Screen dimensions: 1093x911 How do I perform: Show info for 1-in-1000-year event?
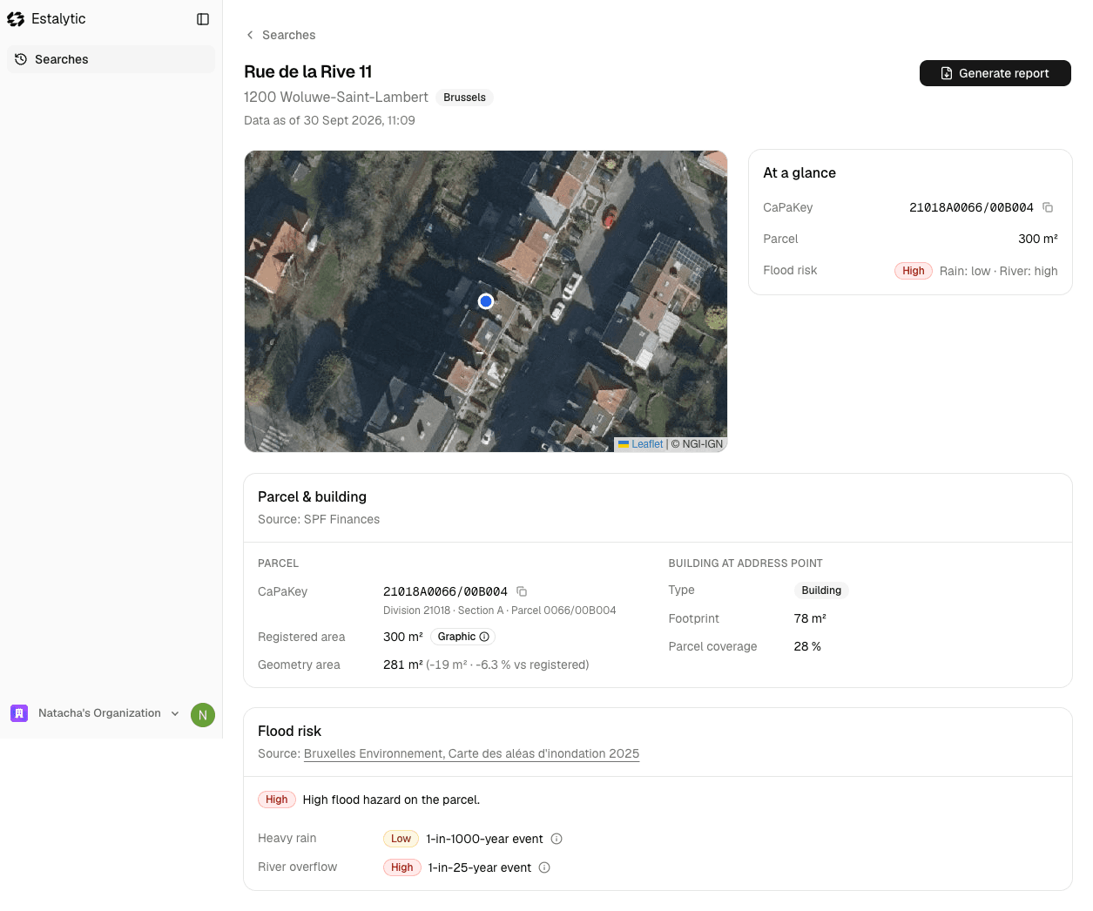pos(557,839)
